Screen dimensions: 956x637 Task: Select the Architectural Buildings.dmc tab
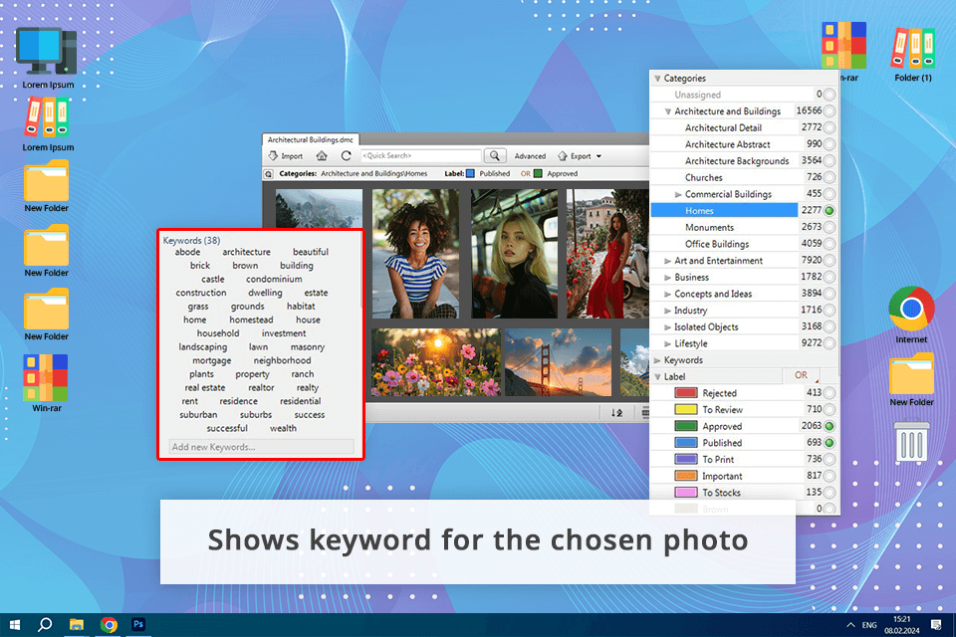click(311, 139)
